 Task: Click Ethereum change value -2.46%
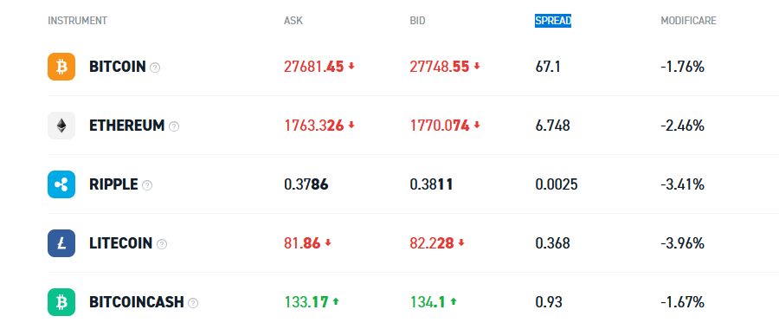[683, 126]
